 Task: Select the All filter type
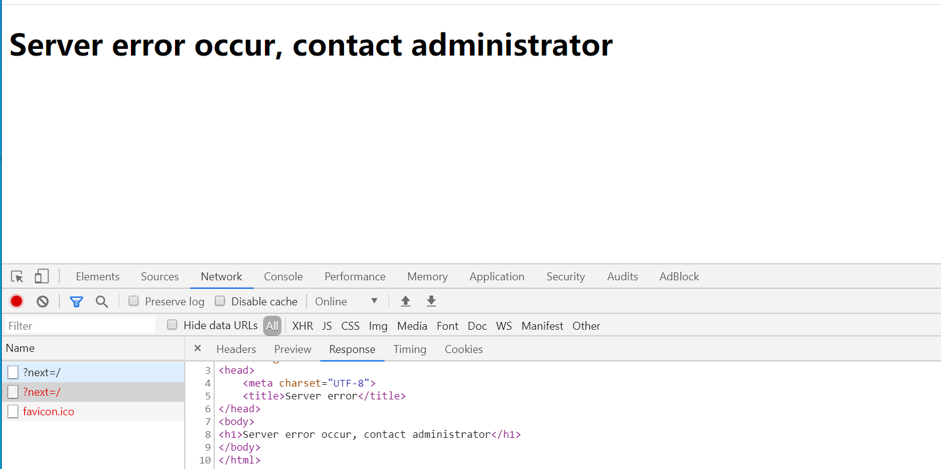pyautogui.click(x=272, y=325)
